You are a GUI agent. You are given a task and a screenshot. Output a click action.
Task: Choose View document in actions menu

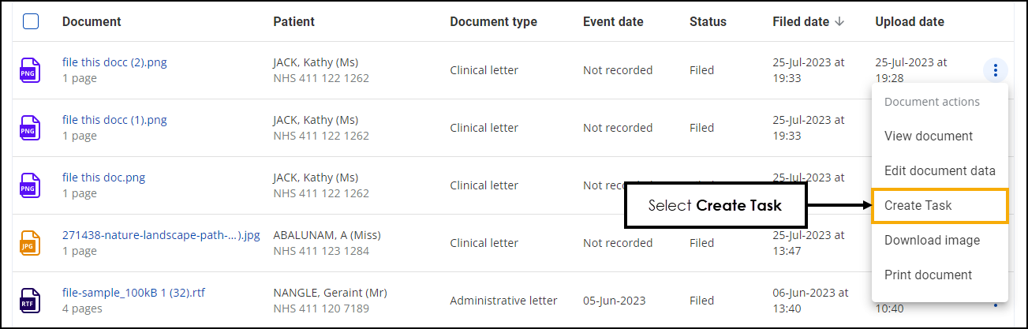tap(929, 136)
